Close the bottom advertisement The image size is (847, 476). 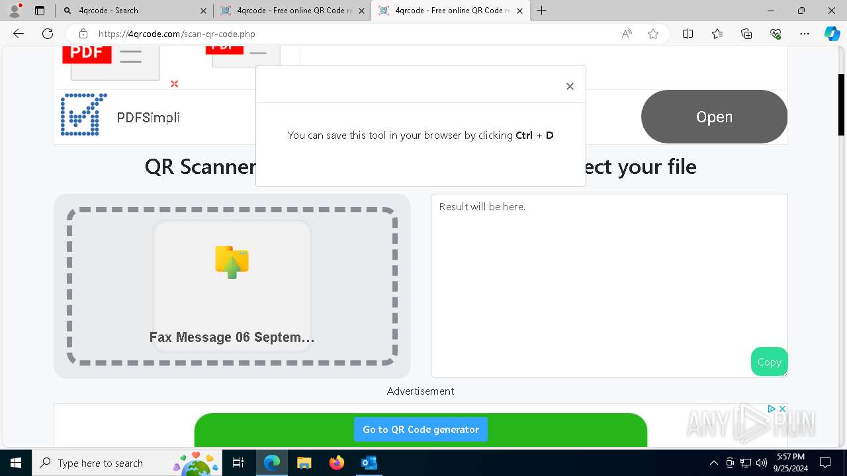pyautogui.click(x=782, y=409)
